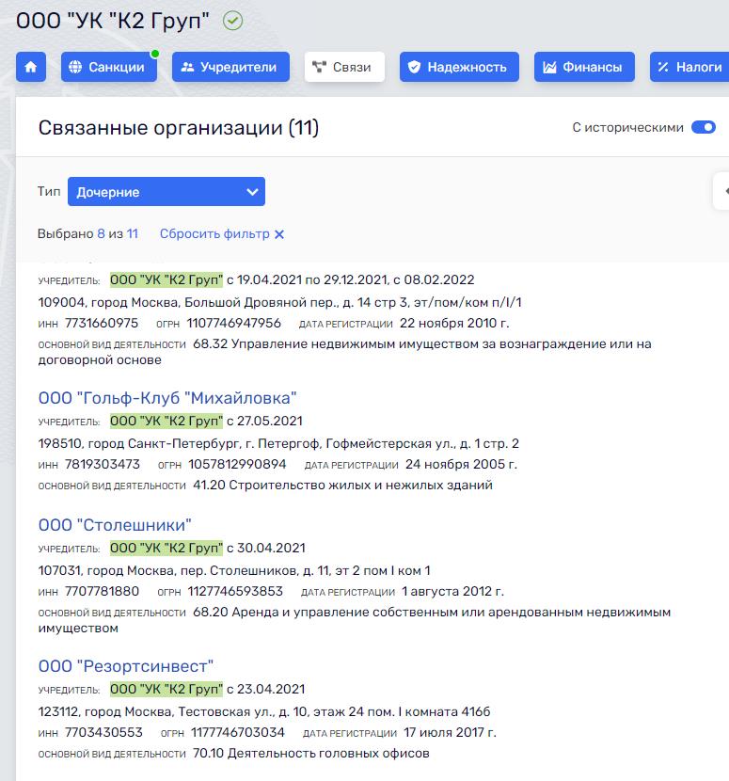Viewport: 729px width, 781px height.
Task: Click activity 70.10 Деятельность головных офисов
Action: point(311,753)
